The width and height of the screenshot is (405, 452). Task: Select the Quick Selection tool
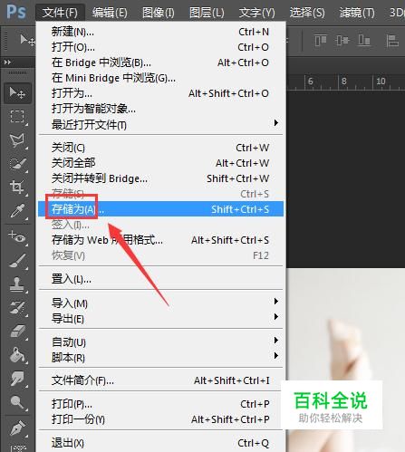pos(17,164)
